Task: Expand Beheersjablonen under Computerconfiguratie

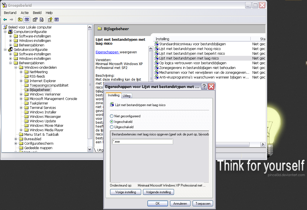Action: (x=11, y=45)
